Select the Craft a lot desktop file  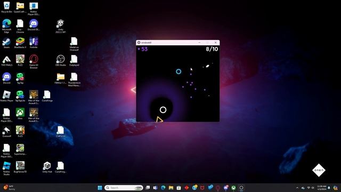[x=60, y=132]
